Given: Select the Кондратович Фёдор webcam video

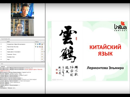Looking at the screenshot, I should tap(22, 11).
